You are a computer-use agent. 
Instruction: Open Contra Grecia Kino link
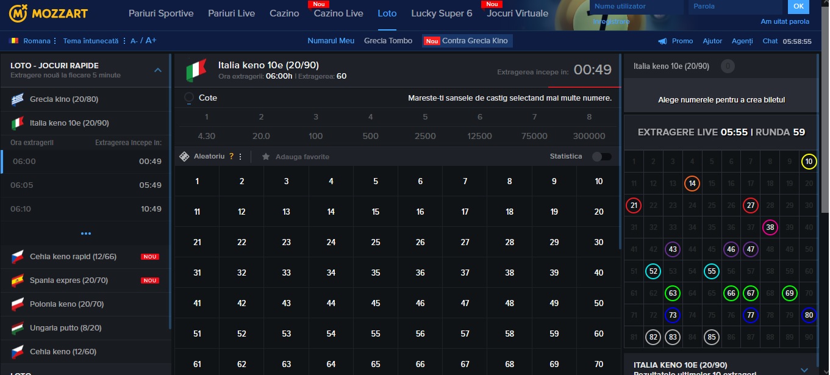pos(468,41)
